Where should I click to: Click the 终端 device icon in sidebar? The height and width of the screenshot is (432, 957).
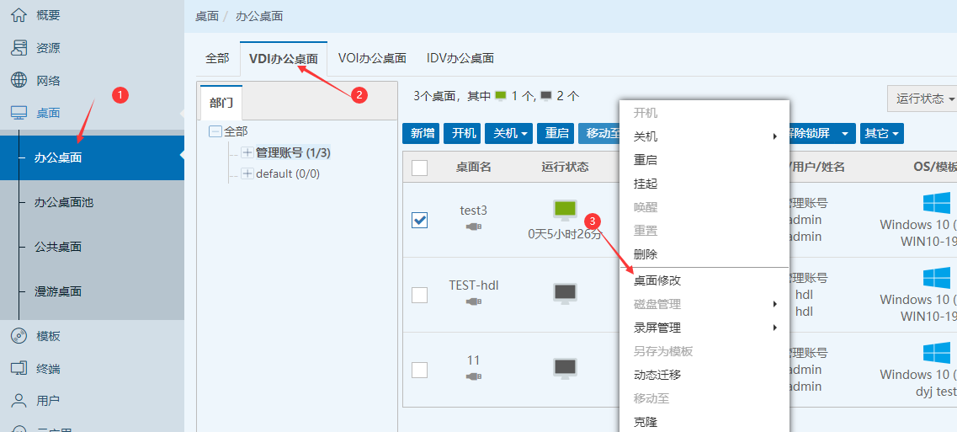pos(19,369)
